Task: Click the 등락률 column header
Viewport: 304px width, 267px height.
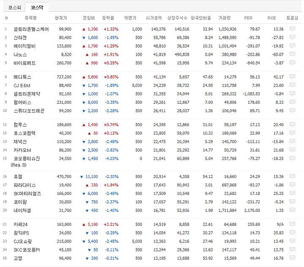Action: (x=108, y=18)
